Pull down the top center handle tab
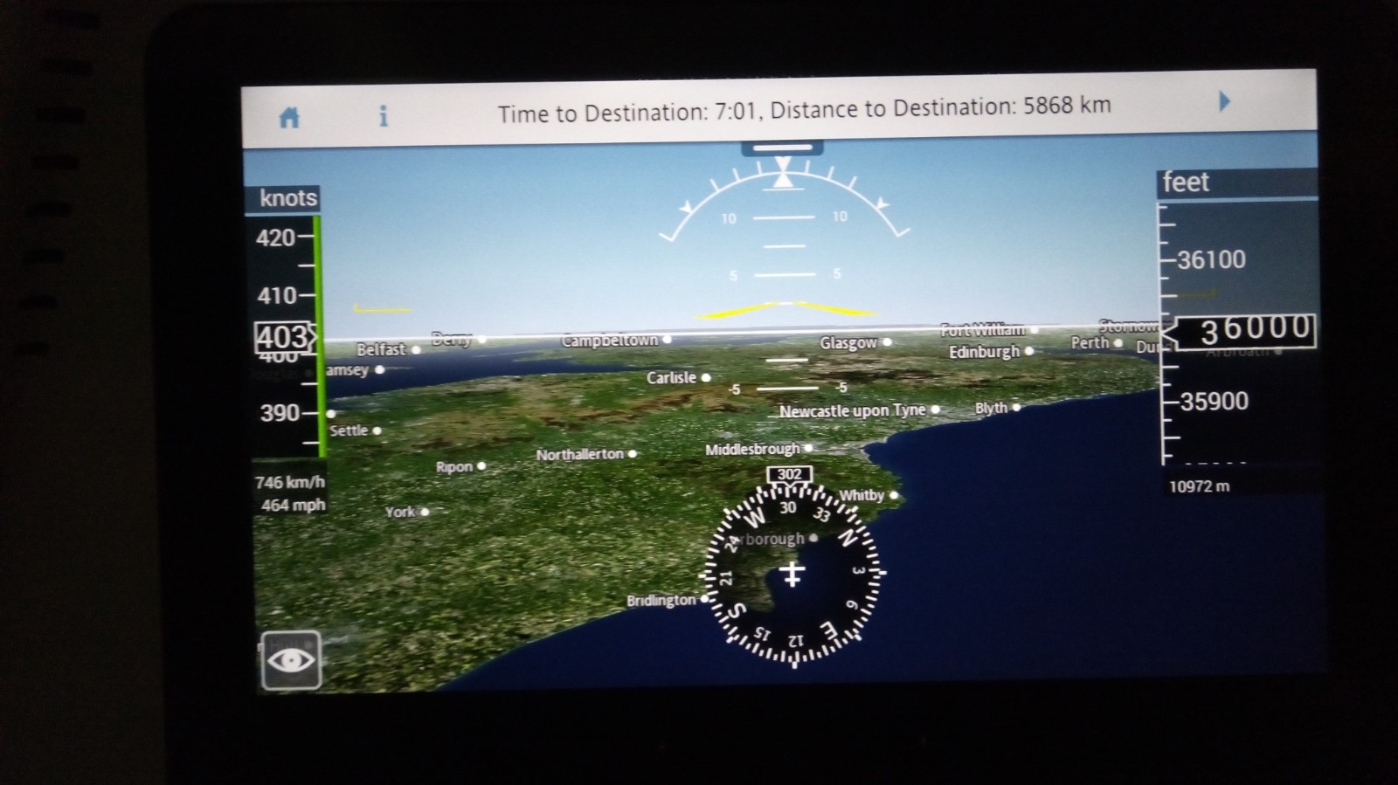The width and height of the screenshot is (1398, 785). (x=782, y=148)
